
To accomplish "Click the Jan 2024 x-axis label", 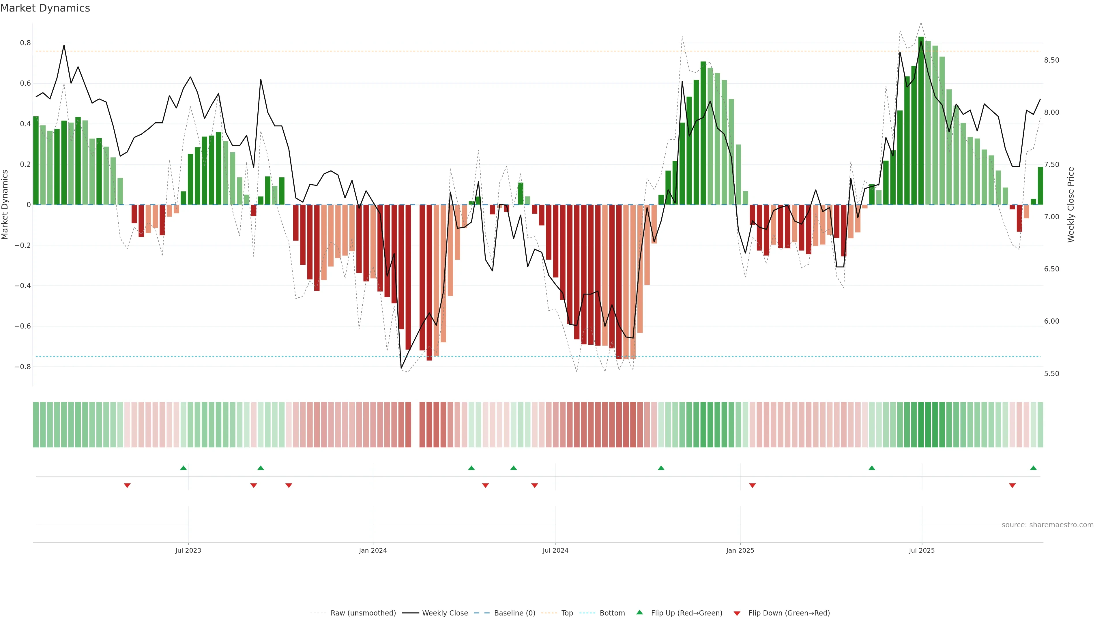I will (x=373, y=550).
